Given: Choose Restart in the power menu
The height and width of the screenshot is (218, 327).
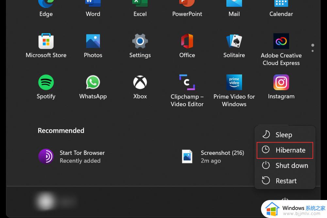Looking at the screenshot, I should [x=285, y=181].
